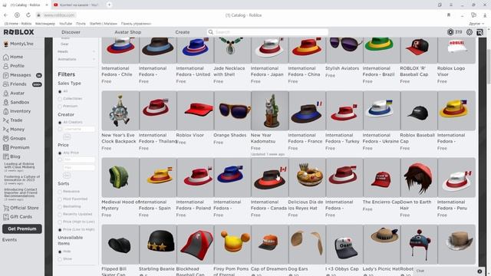
Task: Open the Roblox Logo Visor thumbnail
Action: (x=456, y=50)
